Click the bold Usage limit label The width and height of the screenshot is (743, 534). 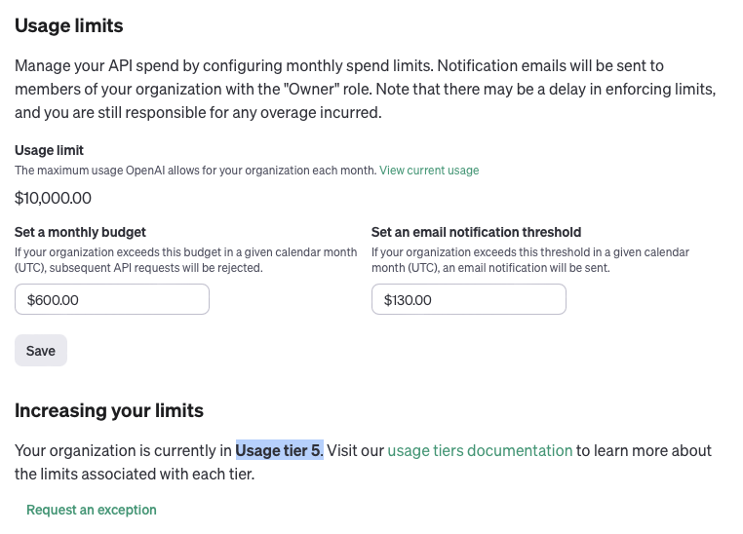pyautogui.click(x=49, y=150)
